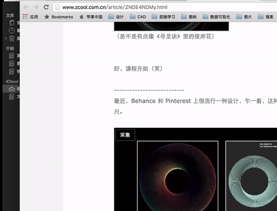Open the colorful torus artwork thumbnail
Viewport: 277px width, 211px height.
(x=178, y=176)
